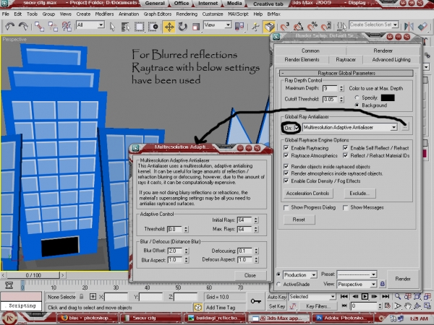434x325 pixels.
Task: Select the Select and Link tool
Action: tap(39, 27)
